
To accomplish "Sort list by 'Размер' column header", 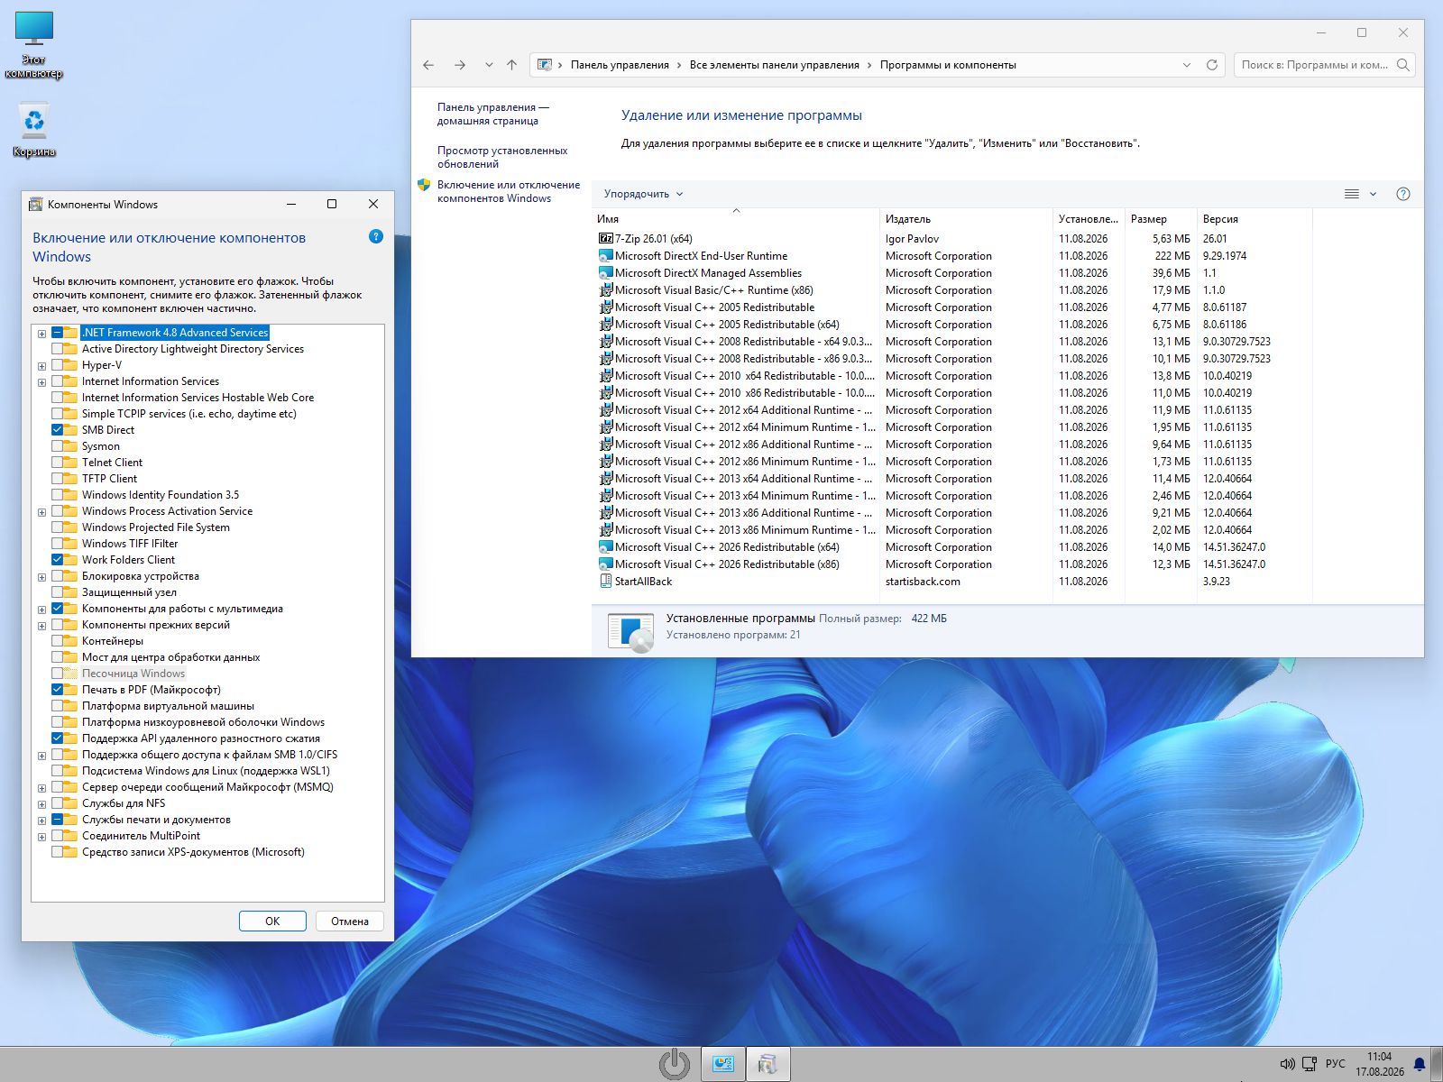I will tap(1161, 219).
